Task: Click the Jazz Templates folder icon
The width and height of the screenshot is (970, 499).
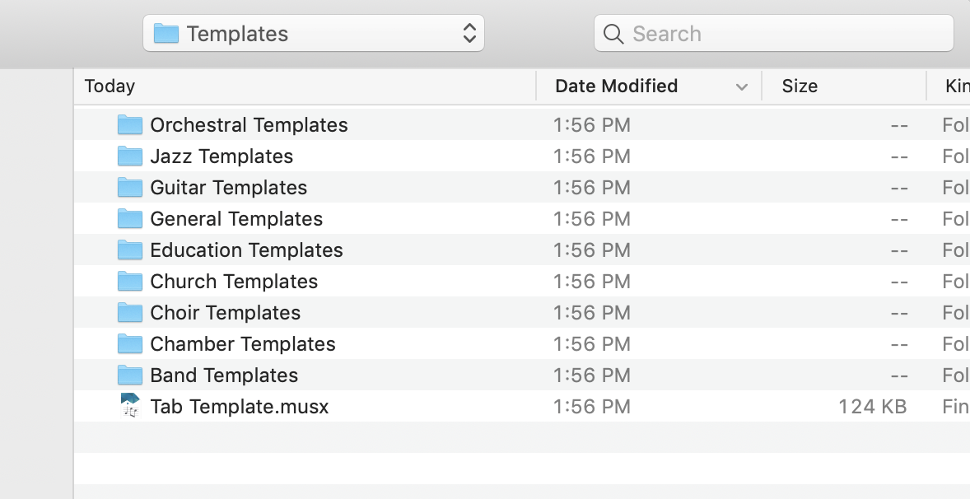Action: pyautogui.click(x=130, y=156)
